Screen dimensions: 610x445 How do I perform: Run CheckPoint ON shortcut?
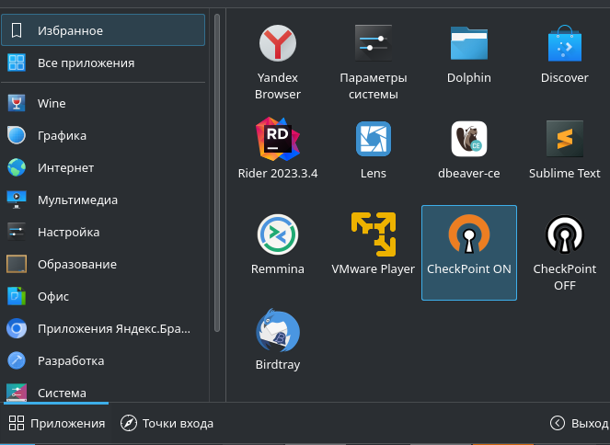469,253
